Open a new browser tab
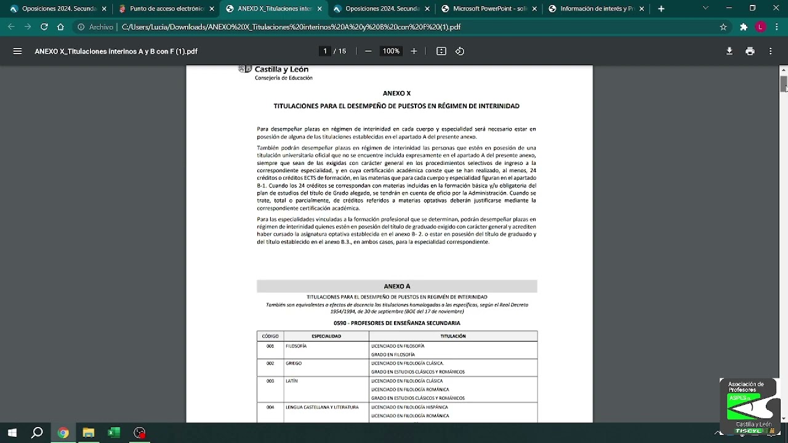788x443 pixels. tap(661, 9)
